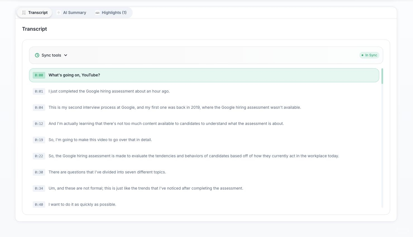Viewport: 413px width, 237px height.
Task: Click the Sync tools chevron arrow
Action: (66, 55)
